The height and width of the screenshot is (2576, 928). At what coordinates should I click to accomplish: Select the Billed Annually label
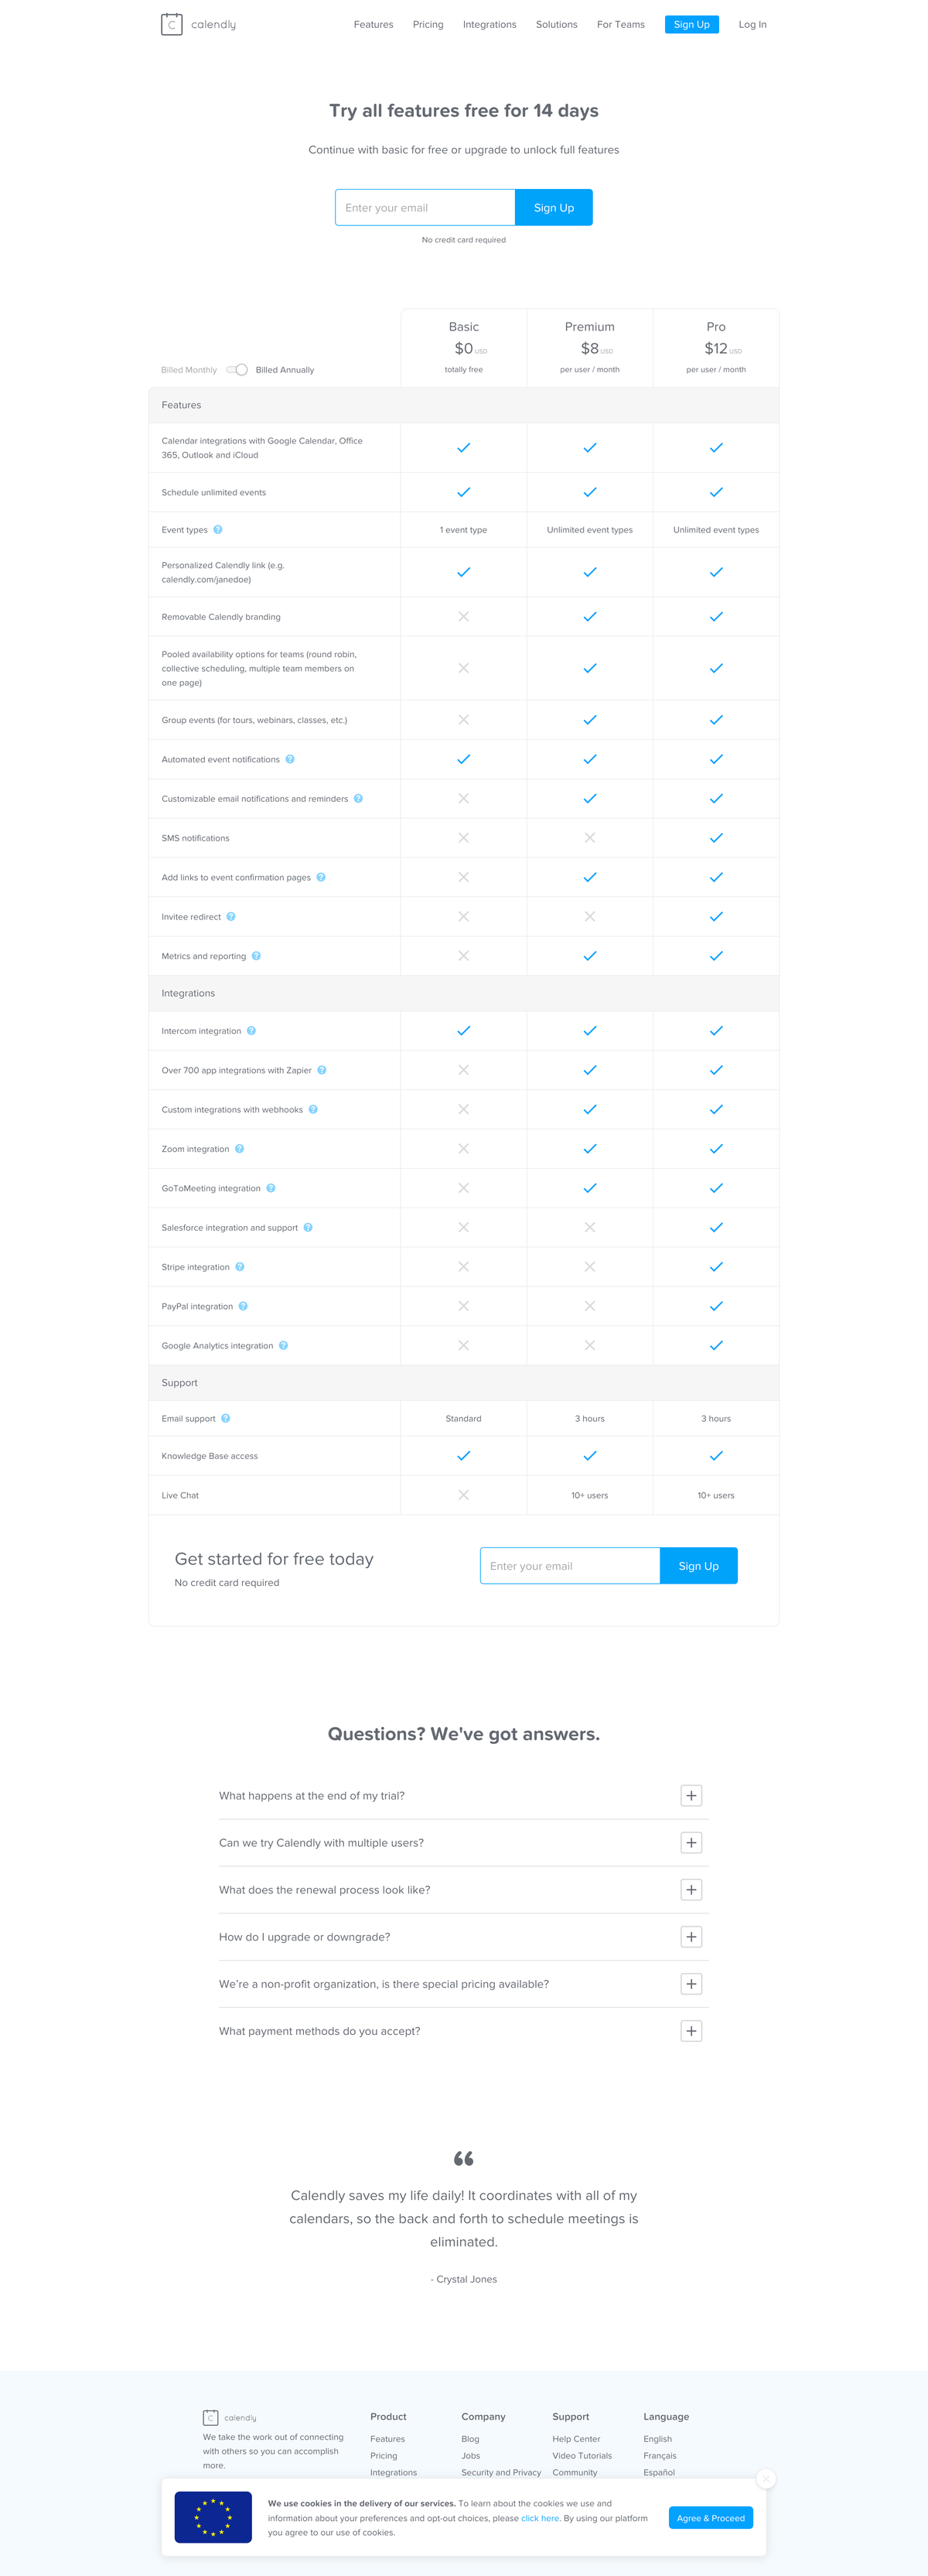[x=285, y=370]
